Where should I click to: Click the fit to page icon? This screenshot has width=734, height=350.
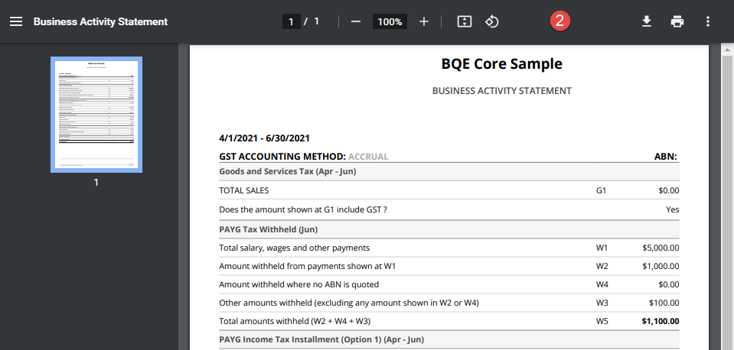coord(464,21)
